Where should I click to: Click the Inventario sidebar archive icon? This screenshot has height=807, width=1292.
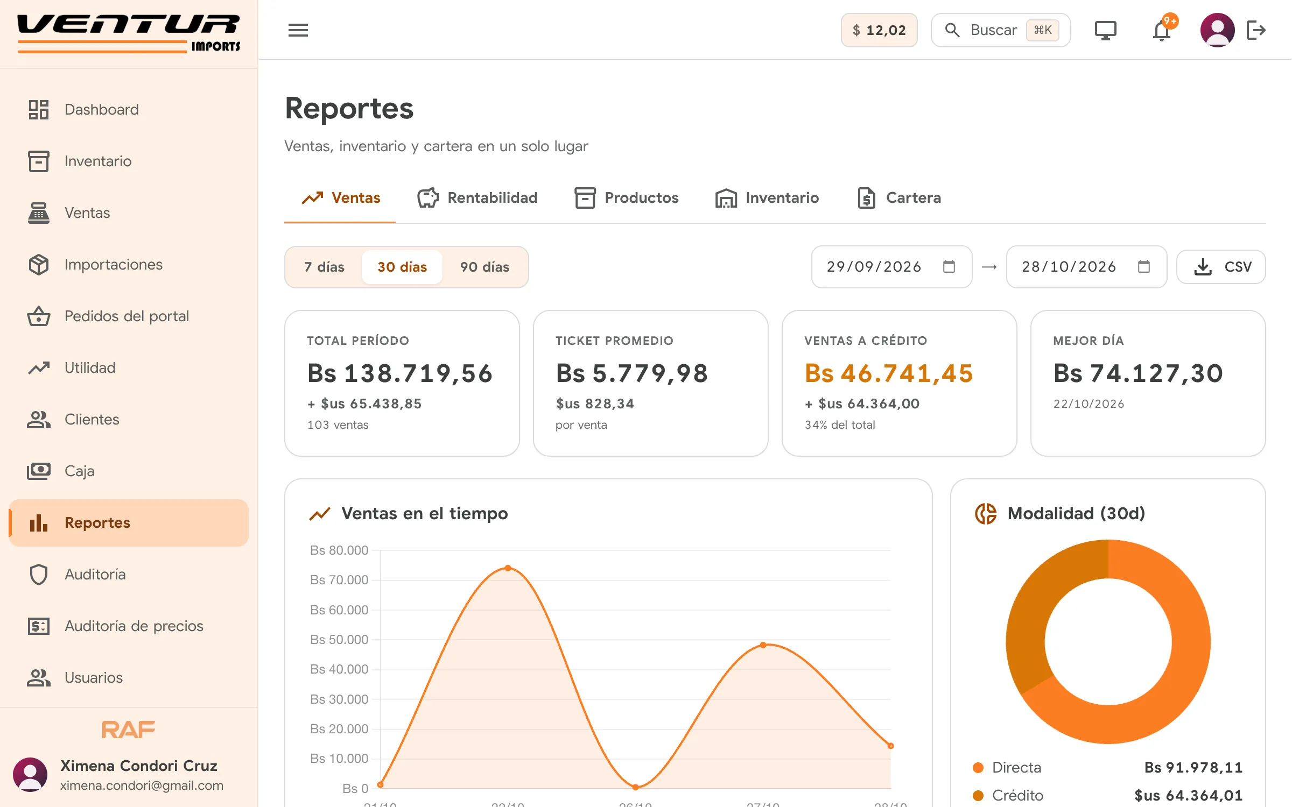coord(39,161)
